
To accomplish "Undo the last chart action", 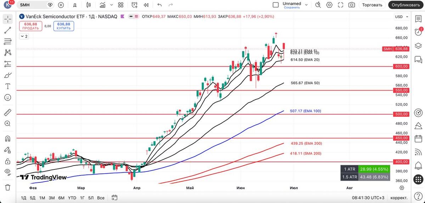I will [x=159, y=5].
